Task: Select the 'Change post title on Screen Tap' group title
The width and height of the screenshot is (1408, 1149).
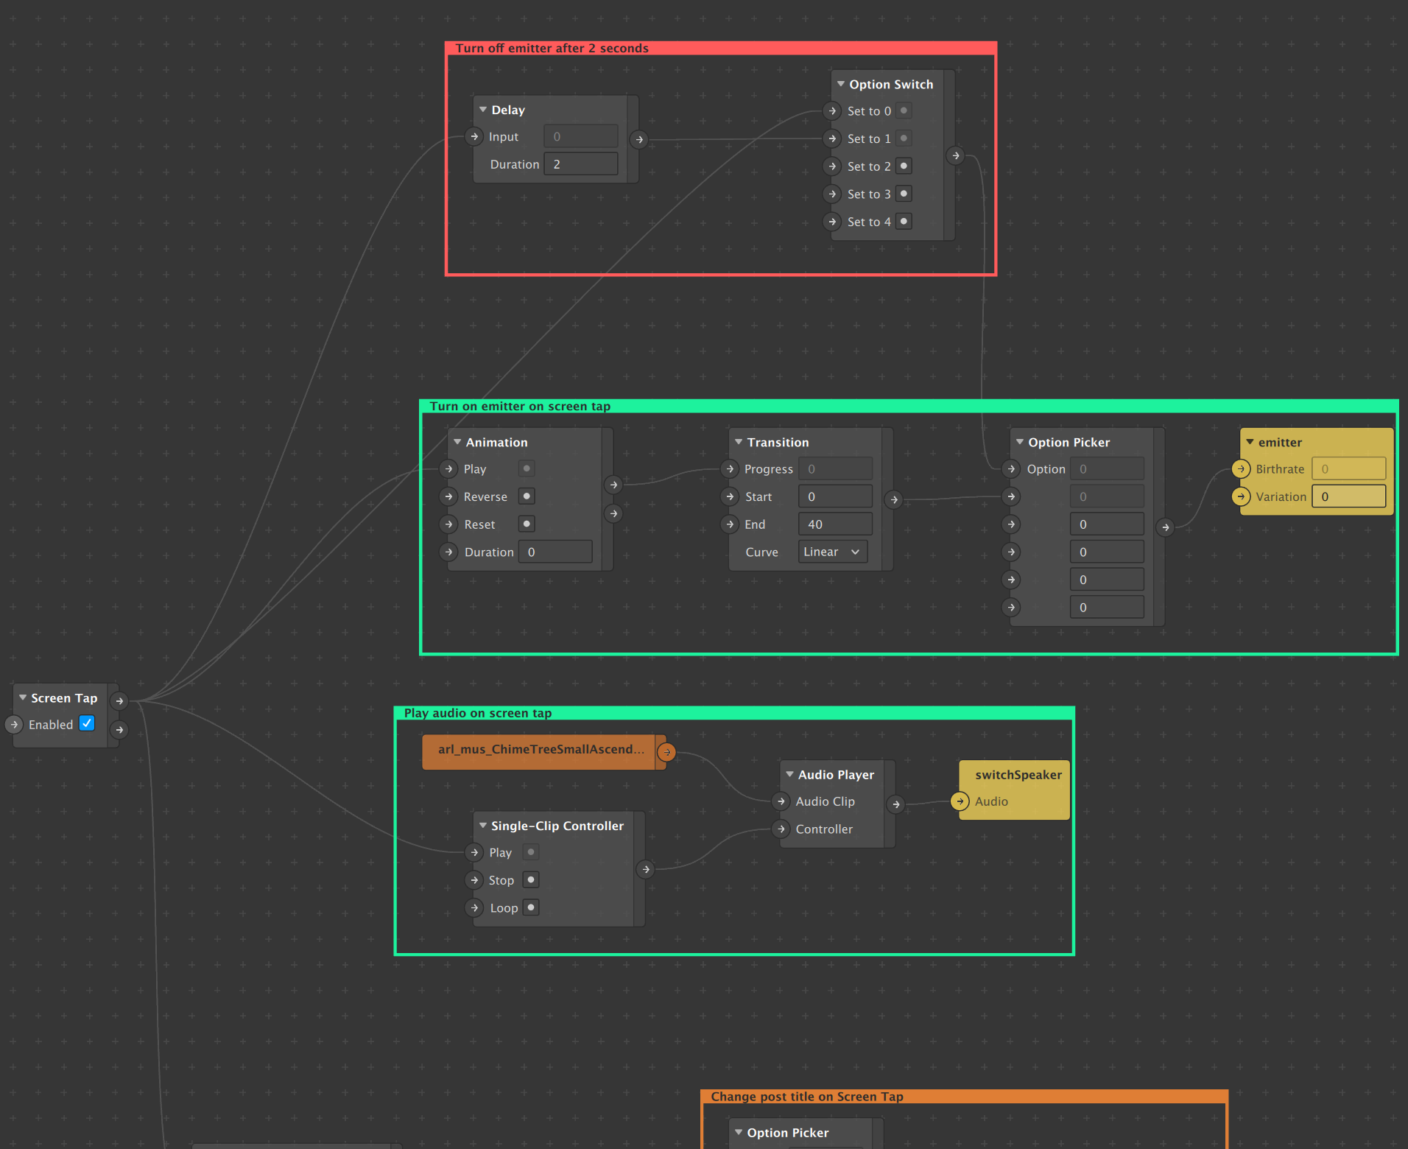Action: tap(807, 1097)
